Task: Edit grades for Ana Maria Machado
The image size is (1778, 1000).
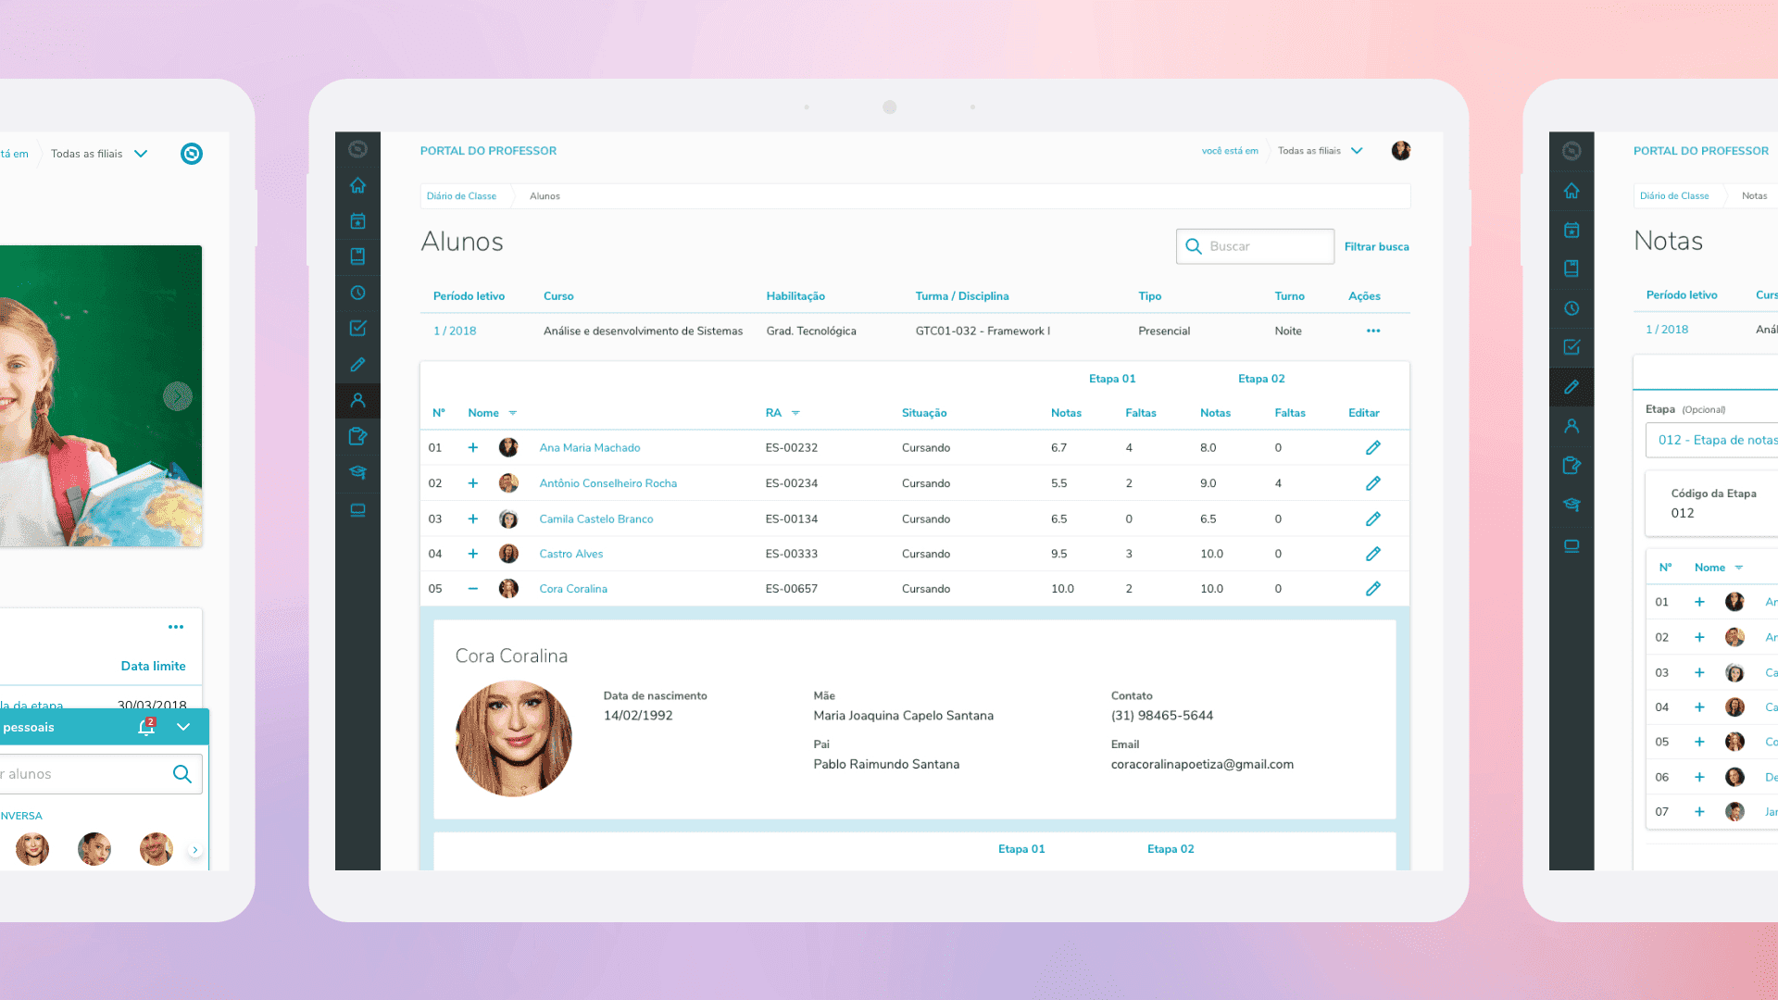Action: click(x=1373, y=447)
